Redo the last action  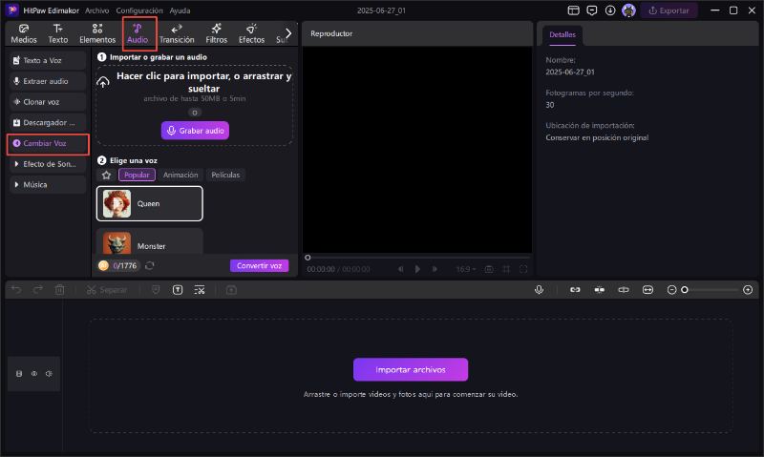(x=37, y=290)
